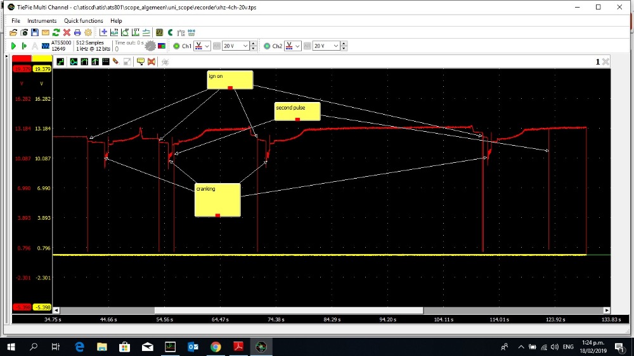The width and height of the screenshot is (634, 356).
Task: Click the green Start measuring play button
Action: coord(13,46)
